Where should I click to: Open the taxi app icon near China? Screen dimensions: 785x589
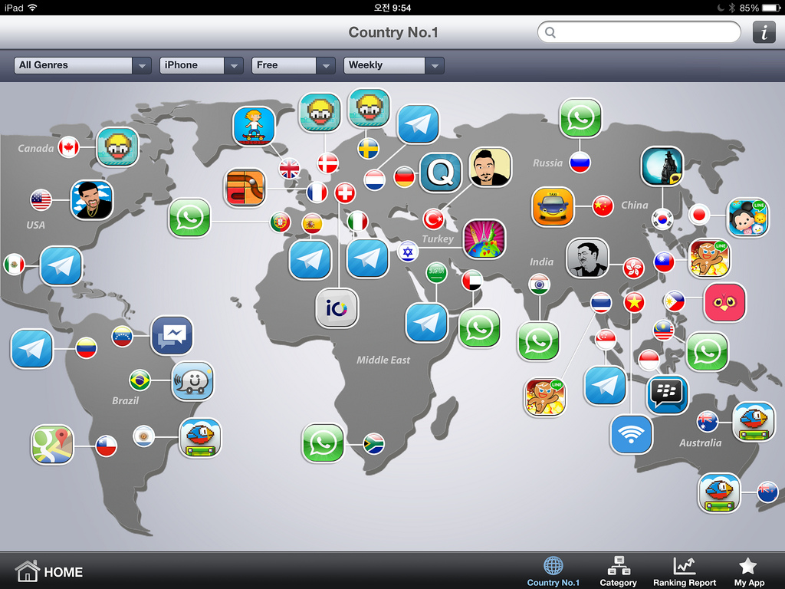coord(553,207)
